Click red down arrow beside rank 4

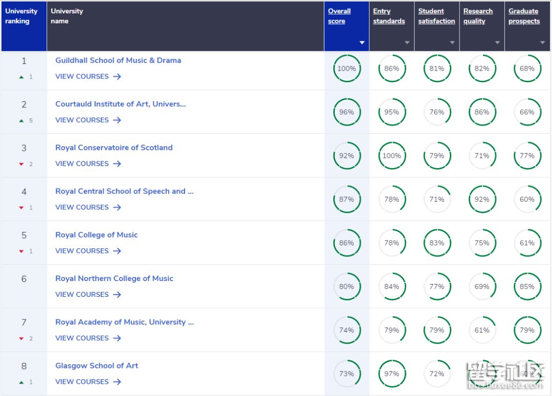(21, 207)
